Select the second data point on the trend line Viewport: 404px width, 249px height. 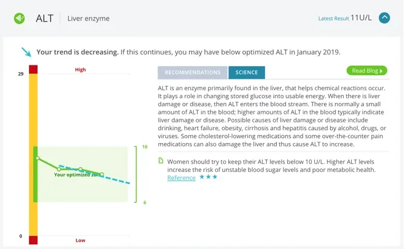[x=59, y=168]
